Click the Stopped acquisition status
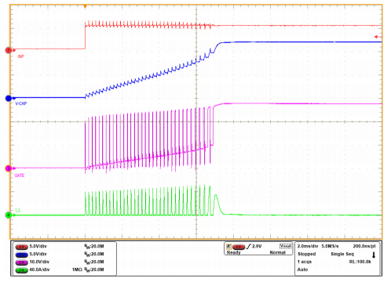Image resolution: width=391 pixels, height=282 pixels. [307, 254]
